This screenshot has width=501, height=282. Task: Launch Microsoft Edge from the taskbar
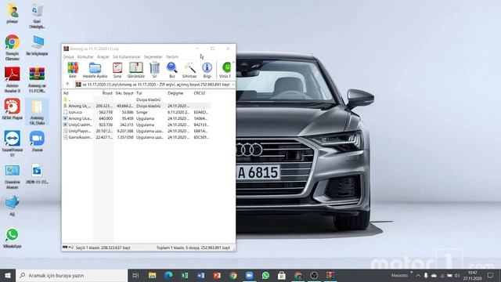click(168, 275)
